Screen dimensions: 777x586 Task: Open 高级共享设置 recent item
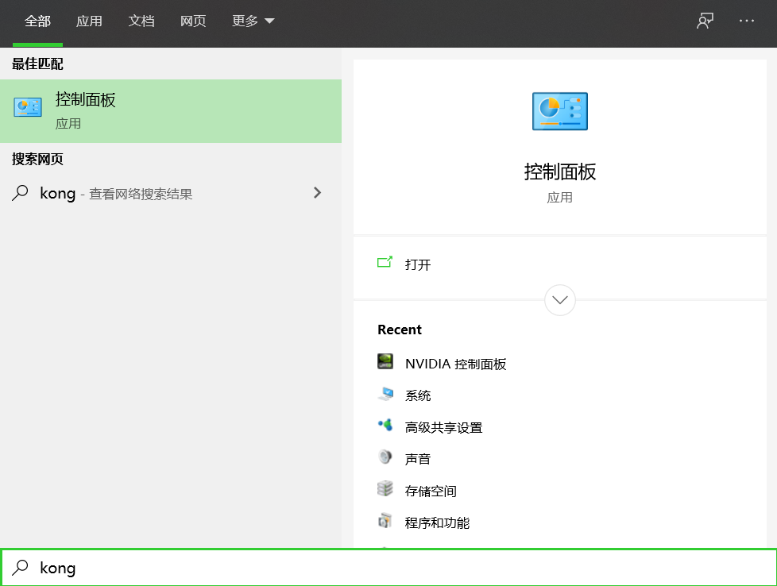coord(441,426)
